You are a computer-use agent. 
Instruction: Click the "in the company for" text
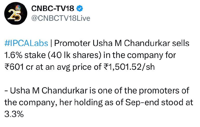pyautogui.click(x=140, y=55)
